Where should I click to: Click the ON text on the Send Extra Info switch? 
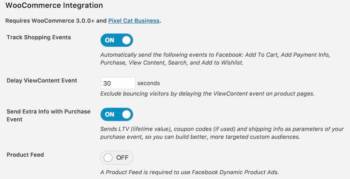[x=109, y=114]
